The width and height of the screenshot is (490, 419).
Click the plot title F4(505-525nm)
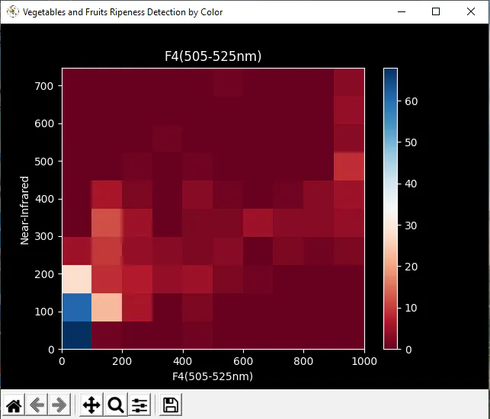213,56
